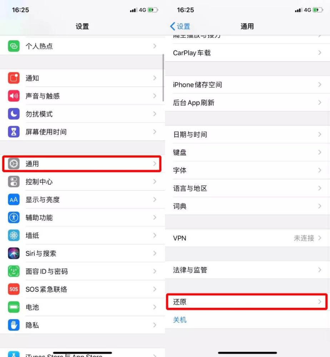
Task: Tap the Screen Time hourglass icon
Action: click(x=14, y=132)
